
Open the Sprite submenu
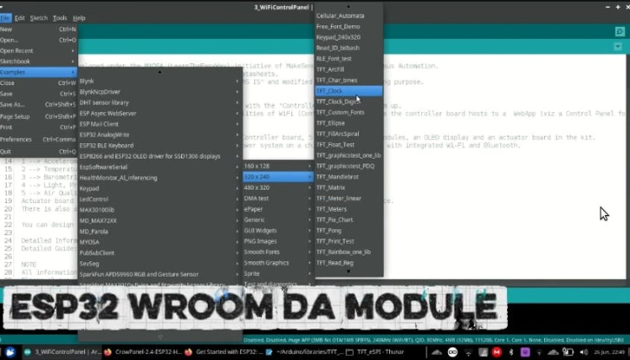pyautogui.click(x=278, y=273)
